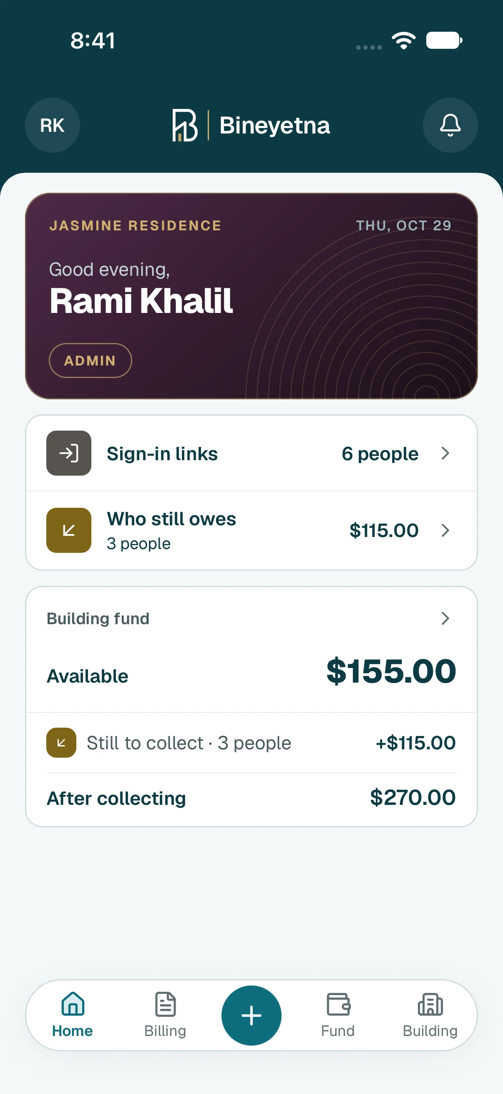
Task: Tap the Billing document icon
Action: click(166, 1004)
